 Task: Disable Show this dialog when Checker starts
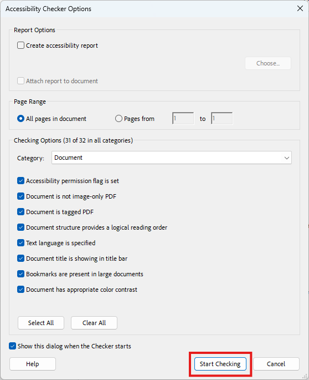(12, 346)
